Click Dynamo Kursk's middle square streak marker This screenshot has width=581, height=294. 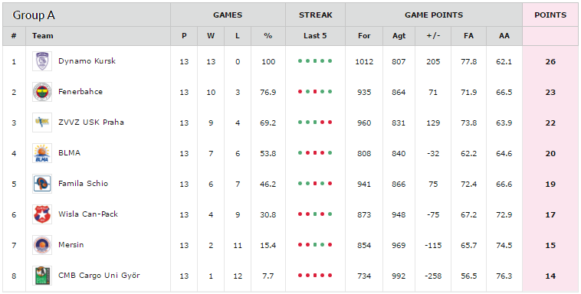(315, 61)
